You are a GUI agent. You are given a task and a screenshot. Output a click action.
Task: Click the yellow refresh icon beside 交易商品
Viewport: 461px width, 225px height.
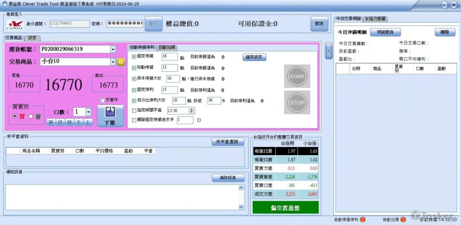120,62
